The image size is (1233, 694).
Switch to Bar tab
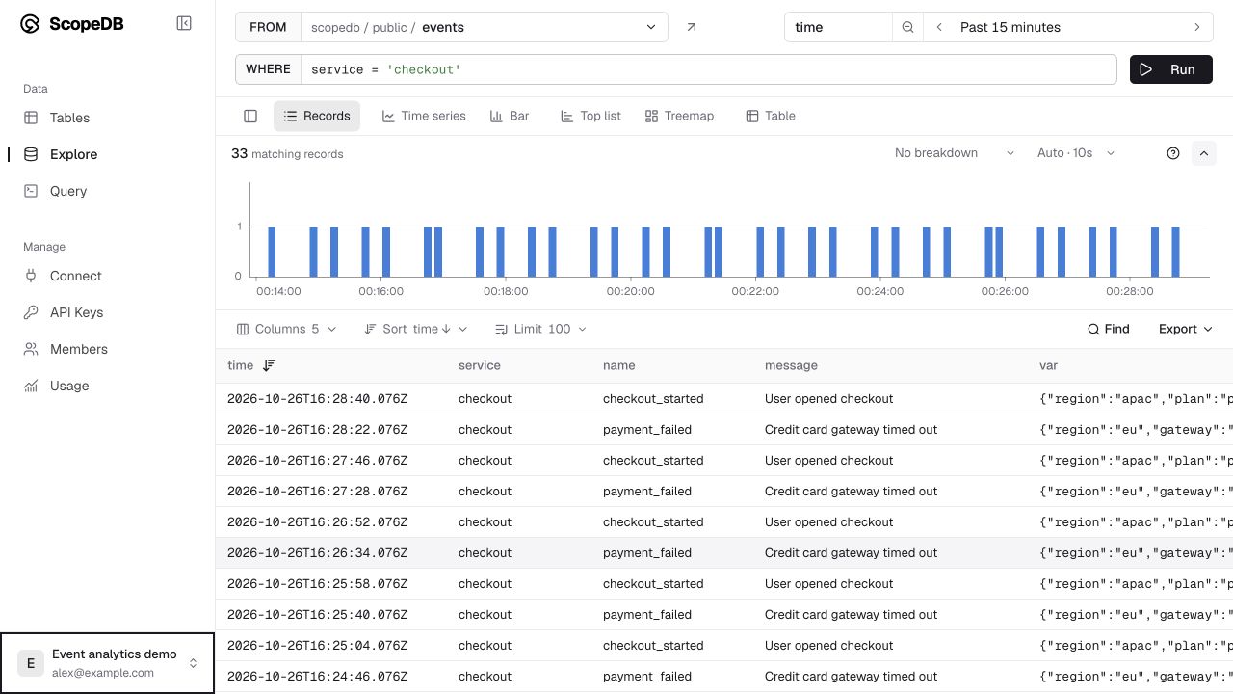510,116
